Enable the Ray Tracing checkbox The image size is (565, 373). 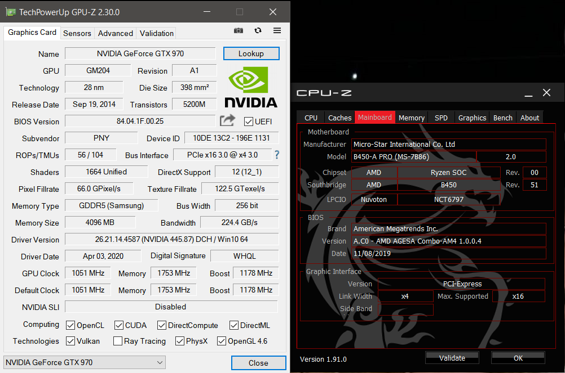click(118, 341)
